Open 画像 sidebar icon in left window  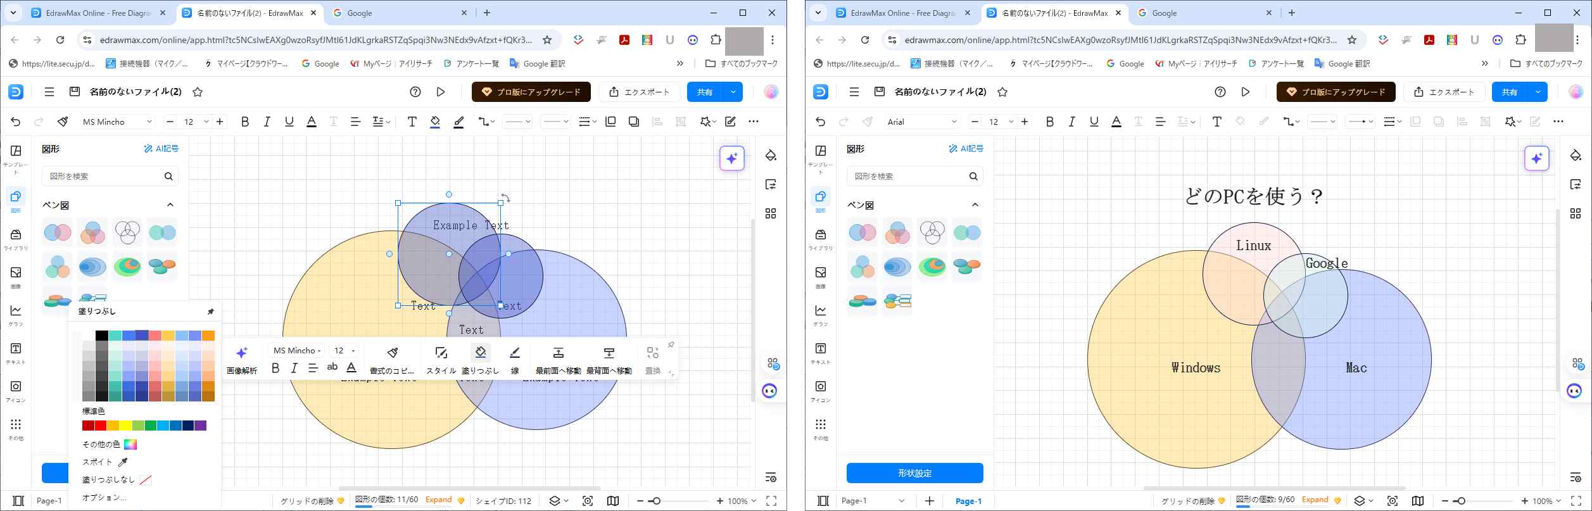point(16,278)
